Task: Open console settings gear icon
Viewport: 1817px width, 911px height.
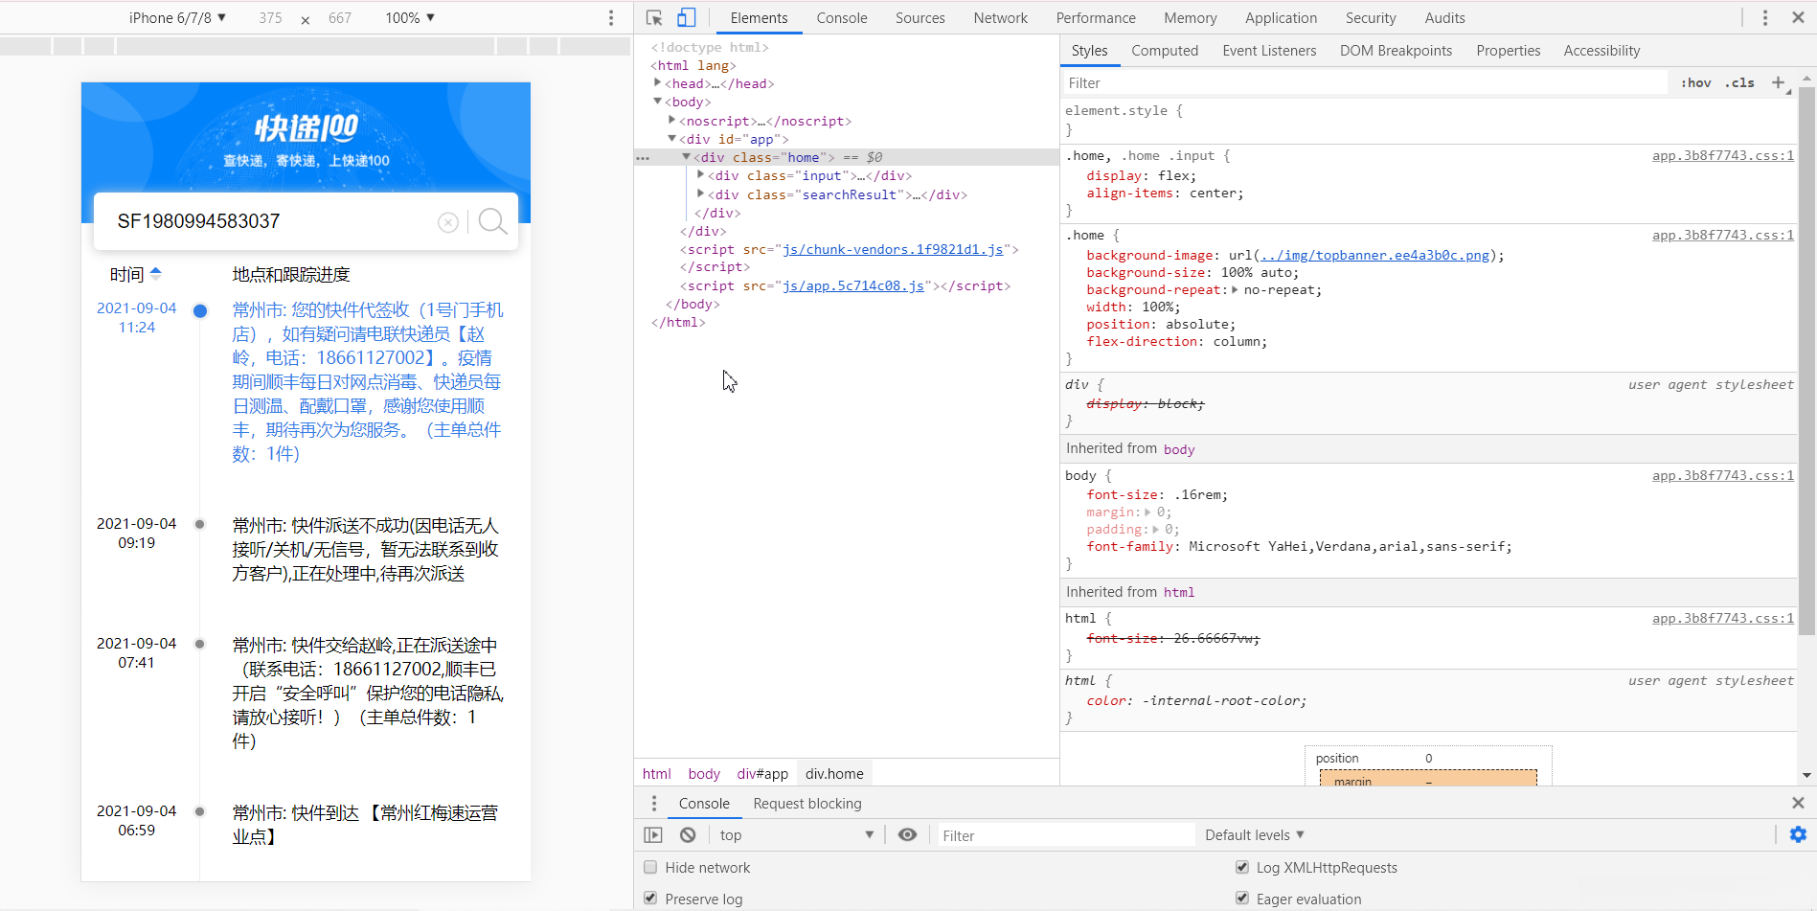Action: point(1798,835)
